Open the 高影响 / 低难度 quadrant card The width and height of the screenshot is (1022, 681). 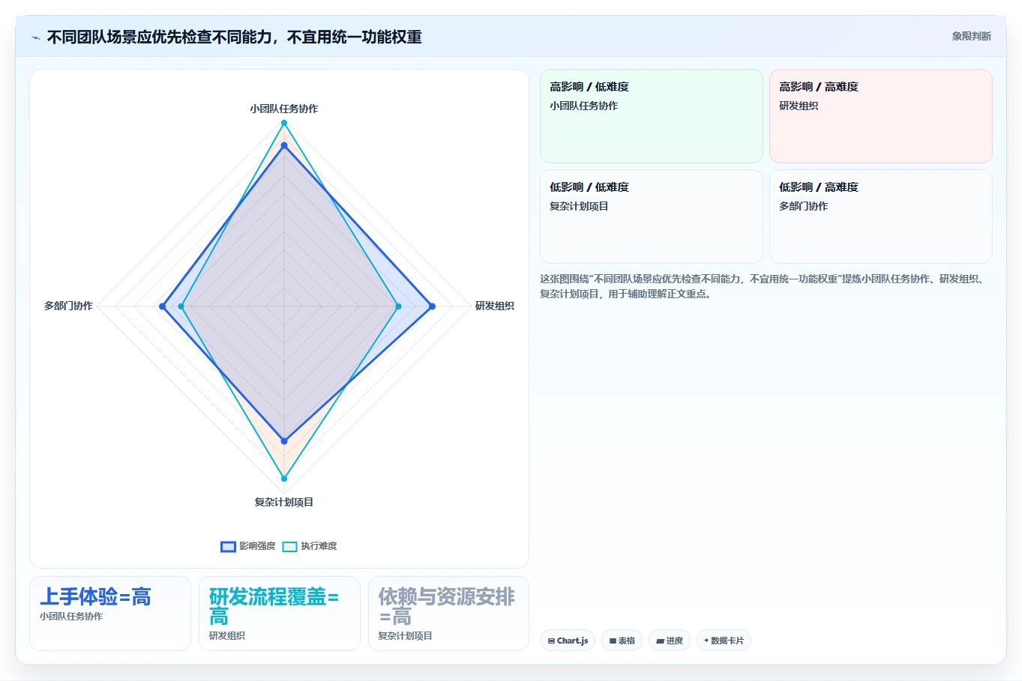click(x=652, y=116)
